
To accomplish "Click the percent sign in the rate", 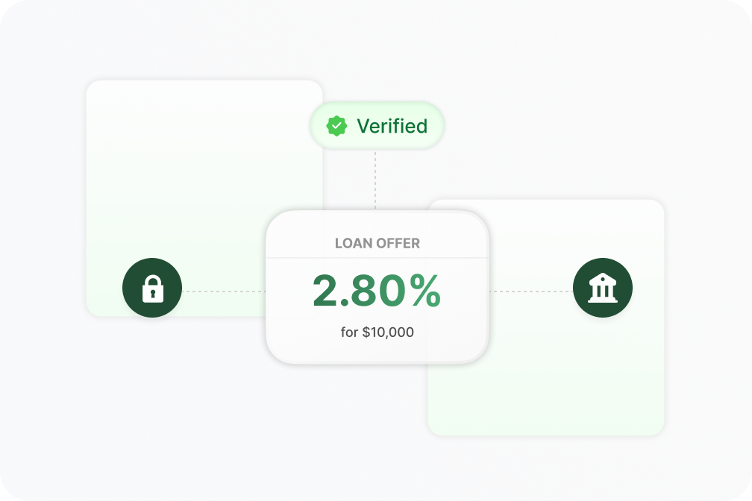I will (x=424, y=291).
